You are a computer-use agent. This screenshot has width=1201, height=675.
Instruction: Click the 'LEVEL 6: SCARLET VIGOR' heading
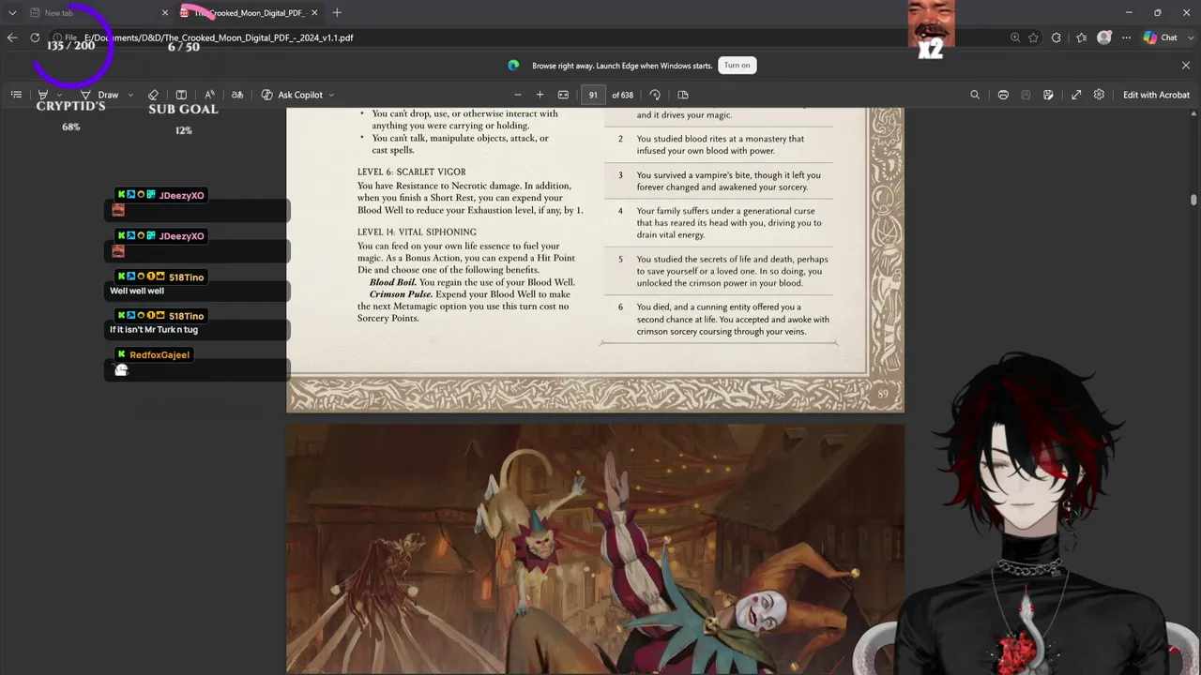[411, 172]
